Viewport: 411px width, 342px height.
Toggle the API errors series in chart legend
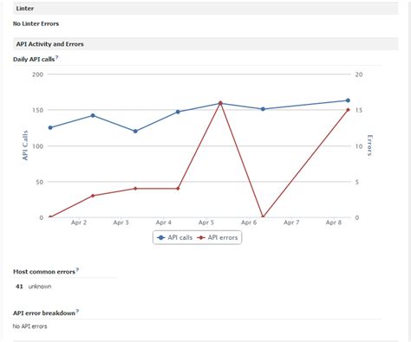217,237
